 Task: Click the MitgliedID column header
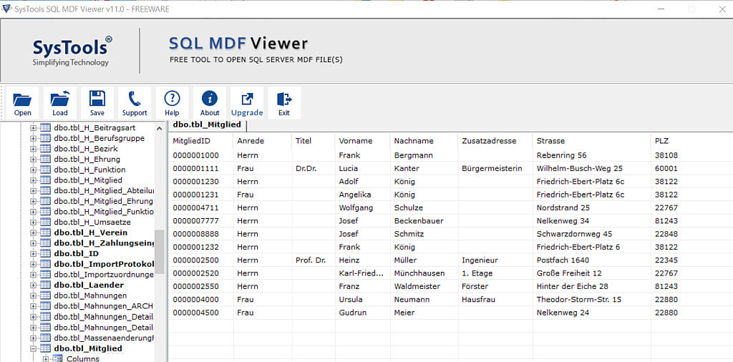[190, 141]
